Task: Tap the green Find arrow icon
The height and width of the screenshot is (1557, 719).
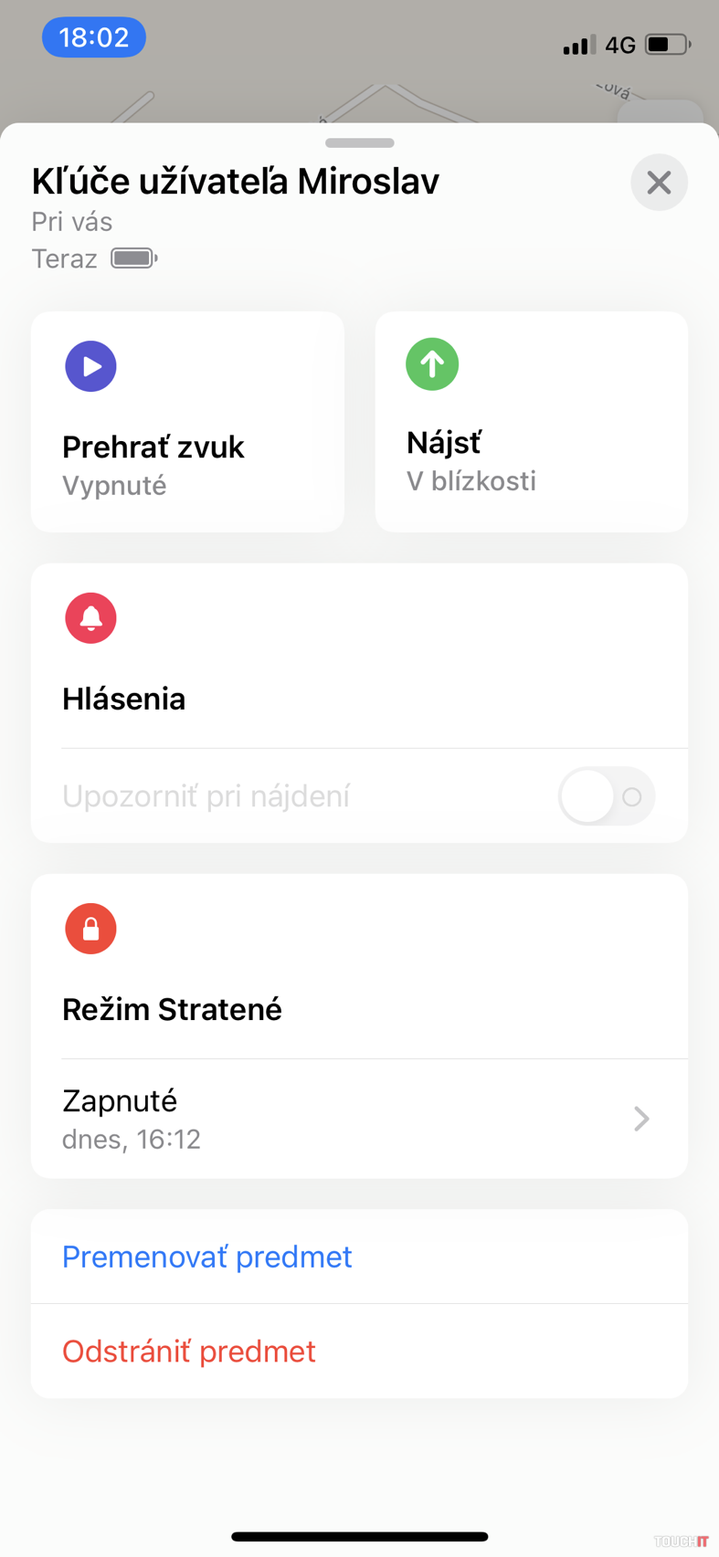Action: click(432, 364)
